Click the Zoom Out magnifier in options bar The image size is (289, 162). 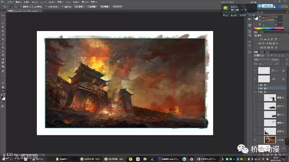[x=16, y=7]
